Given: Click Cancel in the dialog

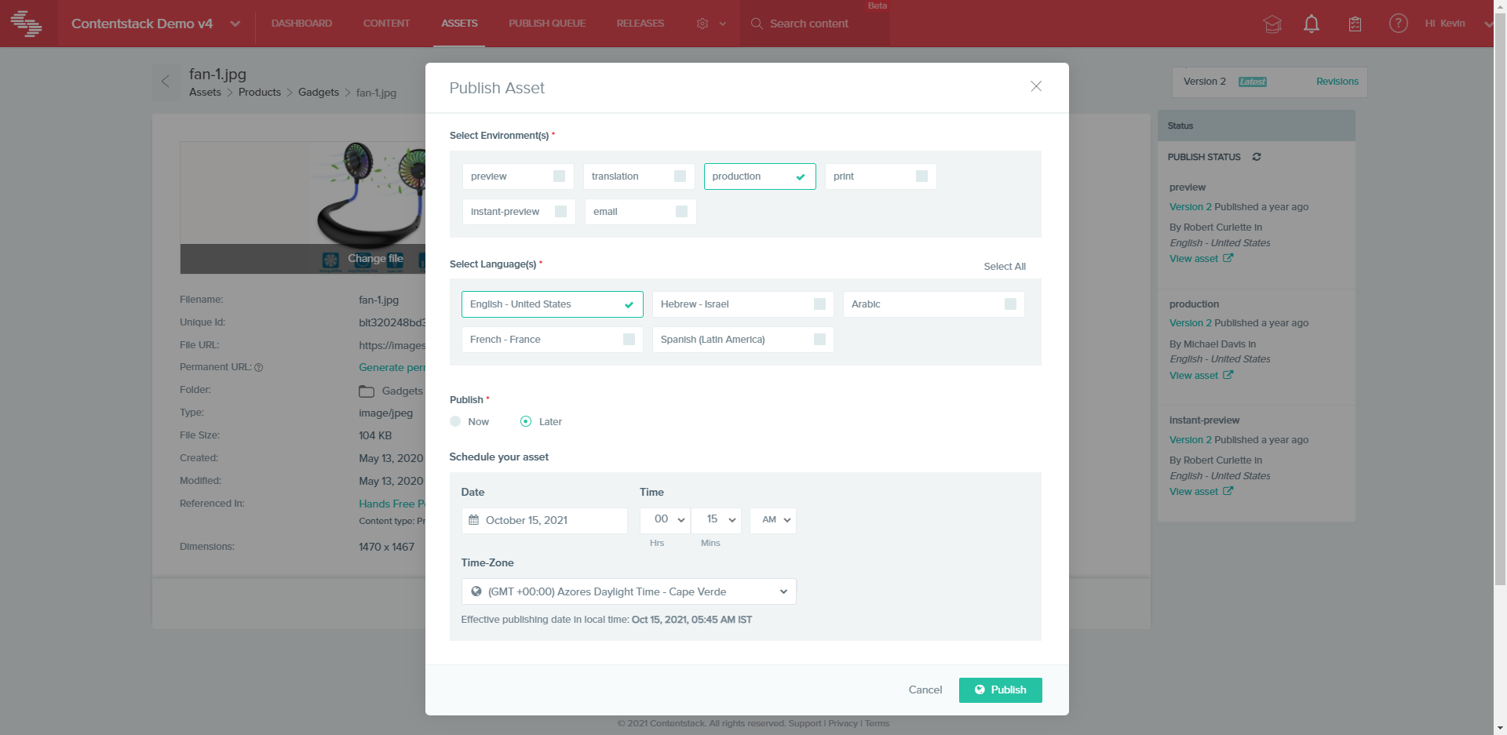Looking at the screenshot, I should click(x=925, y=690).
